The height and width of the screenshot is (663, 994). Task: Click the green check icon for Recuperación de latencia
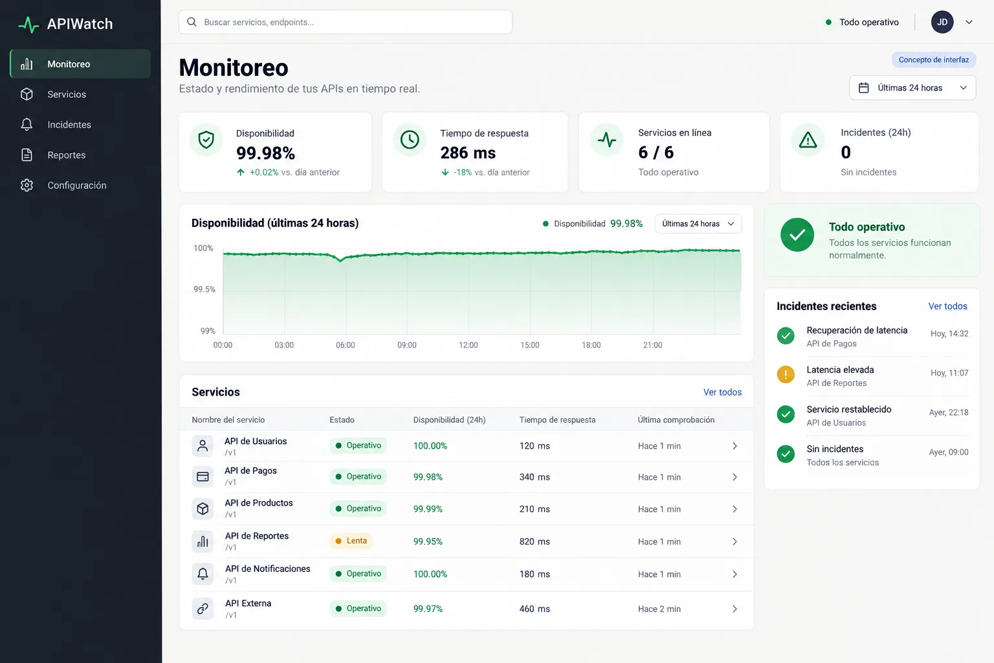click(x=786, y=335)
